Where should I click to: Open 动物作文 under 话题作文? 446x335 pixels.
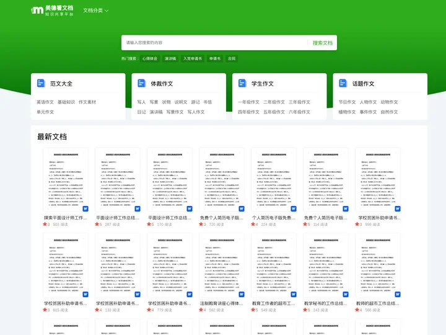pos(389,102)
